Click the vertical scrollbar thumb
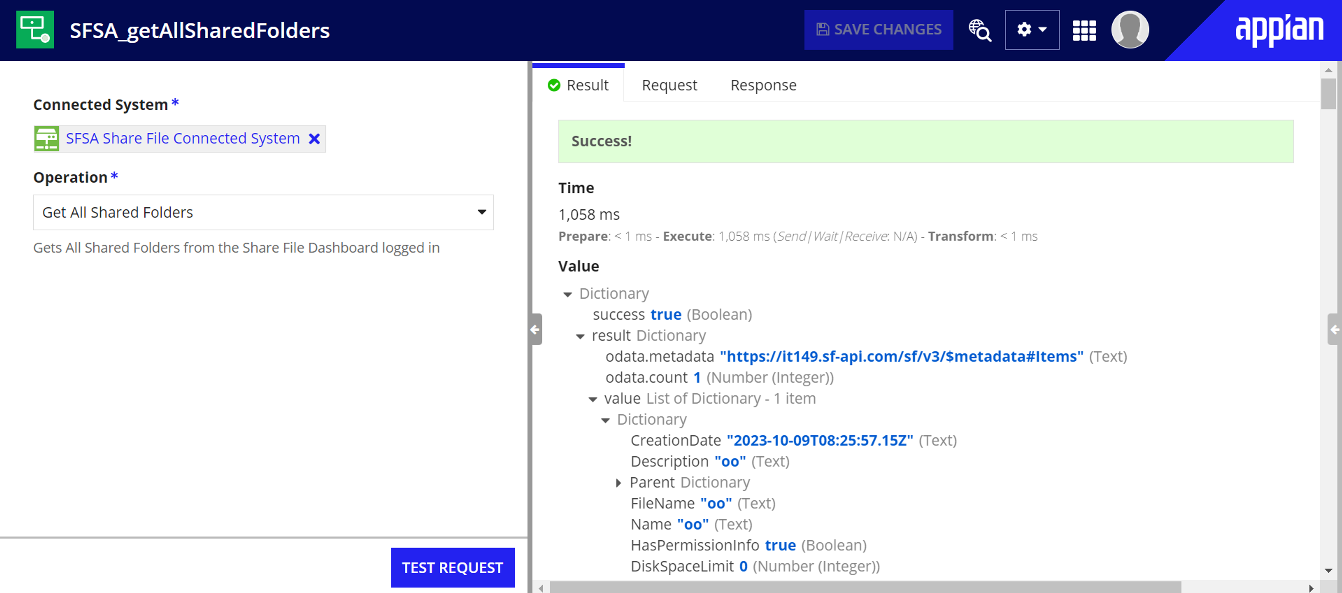This screenshot has width=1342, height=593. point(1328,94)
